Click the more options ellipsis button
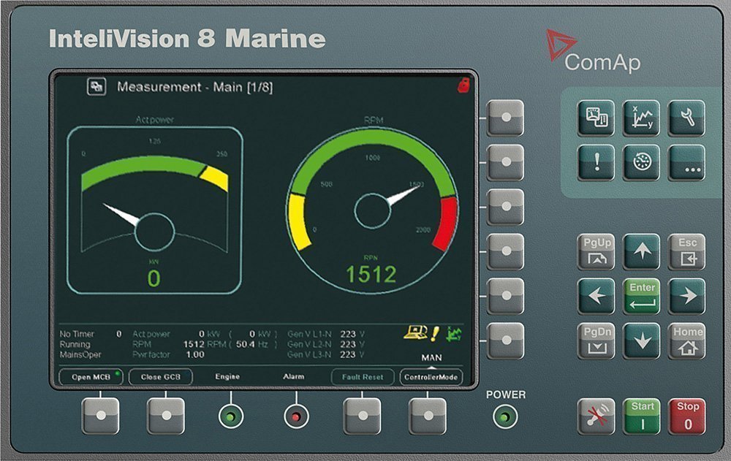The width and height of the screenshot is (731, 461). point(686,163)
